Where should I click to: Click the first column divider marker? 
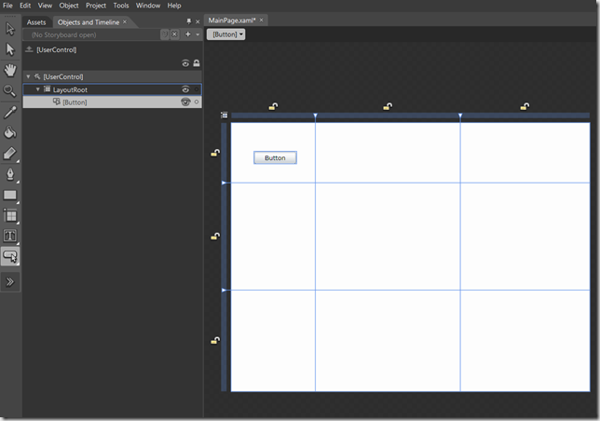[315, 115]
